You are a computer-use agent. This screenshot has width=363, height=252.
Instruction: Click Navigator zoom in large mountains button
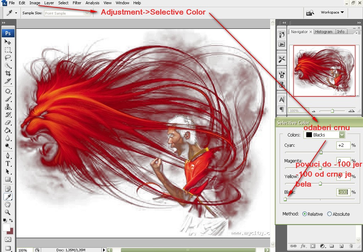click(351, 111)
